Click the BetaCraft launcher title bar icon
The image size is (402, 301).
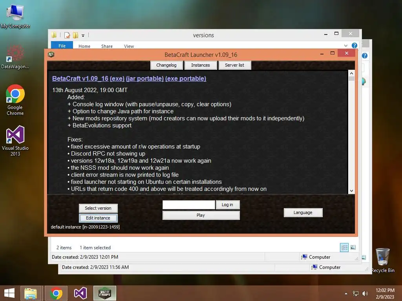tap(51, 54)
